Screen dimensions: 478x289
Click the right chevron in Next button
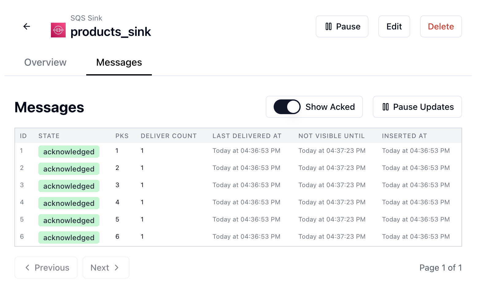pos(117,268)
